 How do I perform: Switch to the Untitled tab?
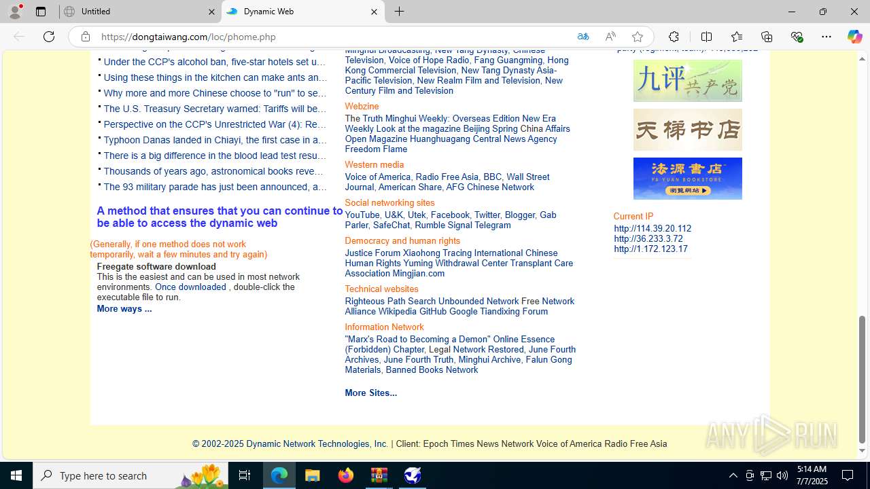pos(140,12)
